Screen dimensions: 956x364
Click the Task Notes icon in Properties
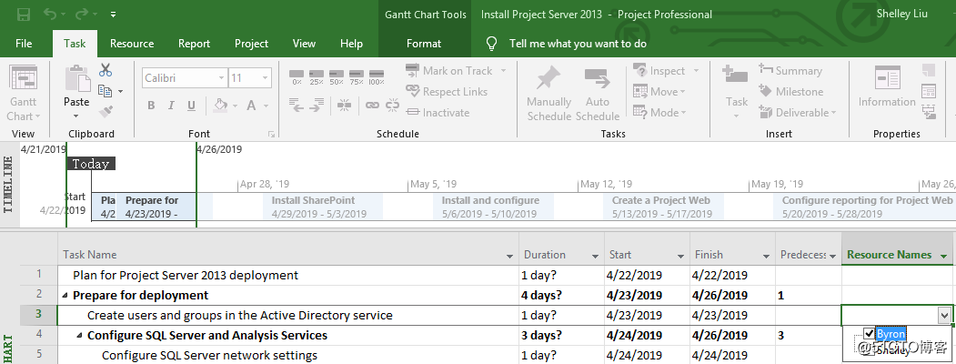click(929, 71)
